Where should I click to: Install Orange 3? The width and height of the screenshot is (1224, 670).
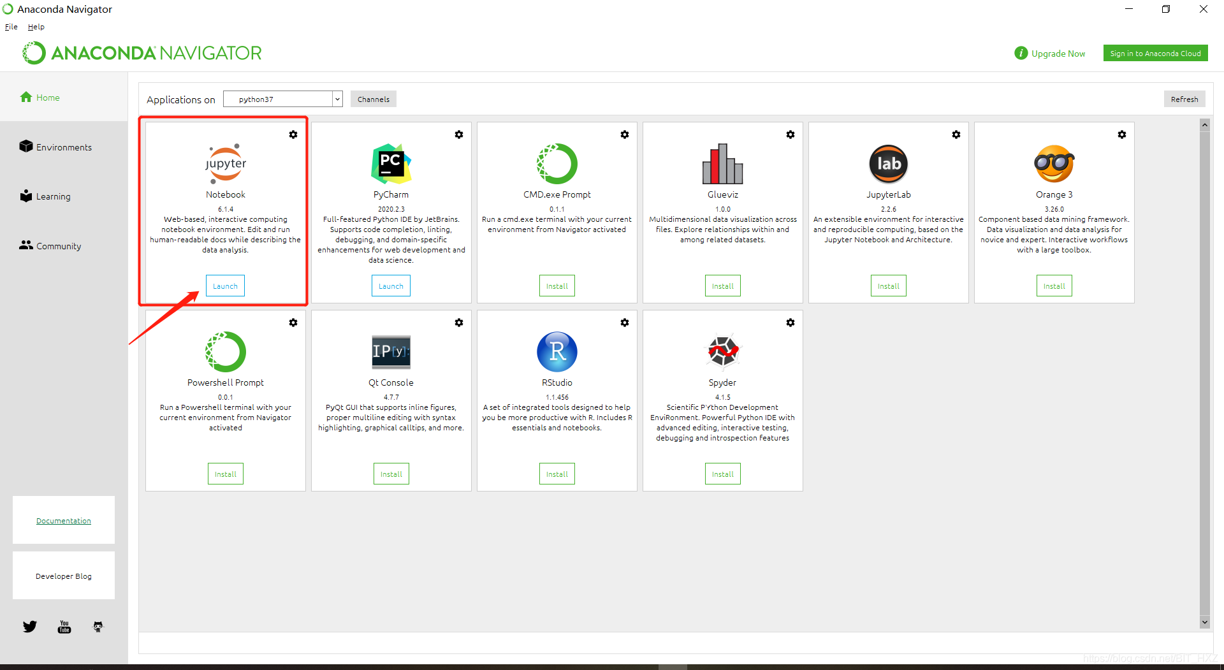pos(1054,286)
